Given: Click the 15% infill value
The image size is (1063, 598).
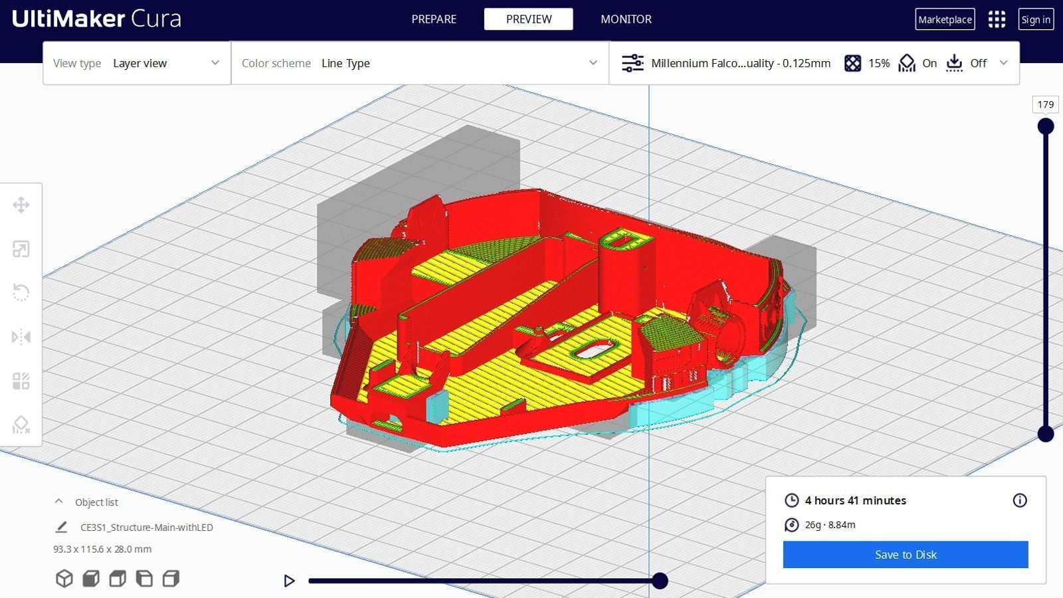Looking at the screenshot, I should (x=879, y=63).
